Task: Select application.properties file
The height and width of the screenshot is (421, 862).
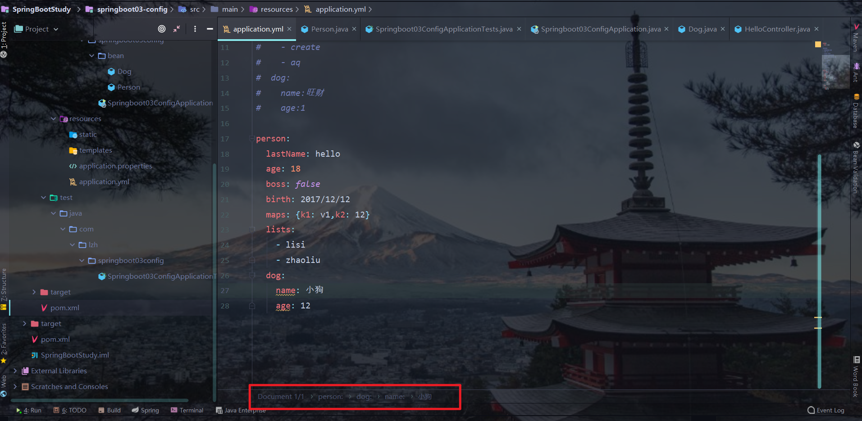Action: [110, 166]
